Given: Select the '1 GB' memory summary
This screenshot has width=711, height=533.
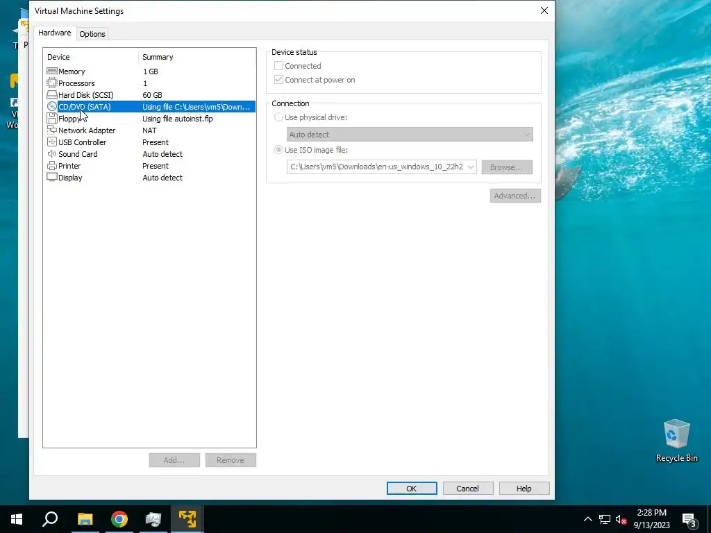Looking at the screenshot, I should (x=151, y=71).
